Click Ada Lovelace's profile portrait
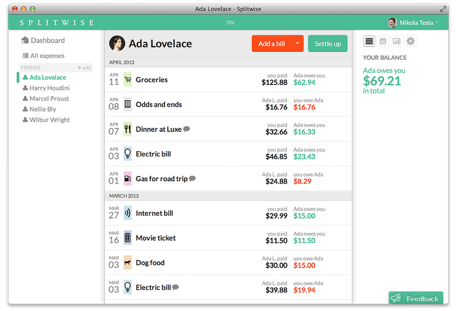 117,44
